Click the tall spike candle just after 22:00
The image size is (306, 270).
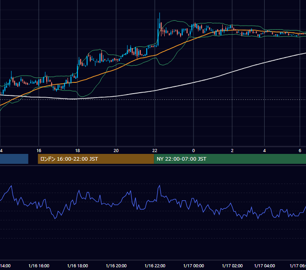(x=159, y=21)
